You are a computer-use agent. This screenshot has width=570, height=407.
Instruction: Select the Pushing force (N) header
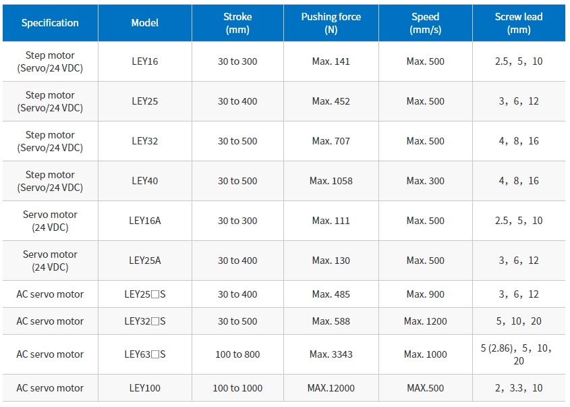tap(331, 23)
